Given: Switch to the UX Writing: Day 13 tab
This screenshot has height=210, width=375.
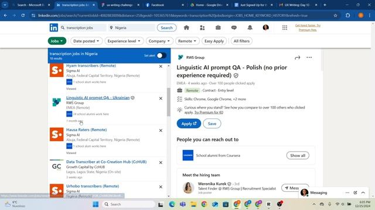Looking at the screenshot, I should [298, 5].
